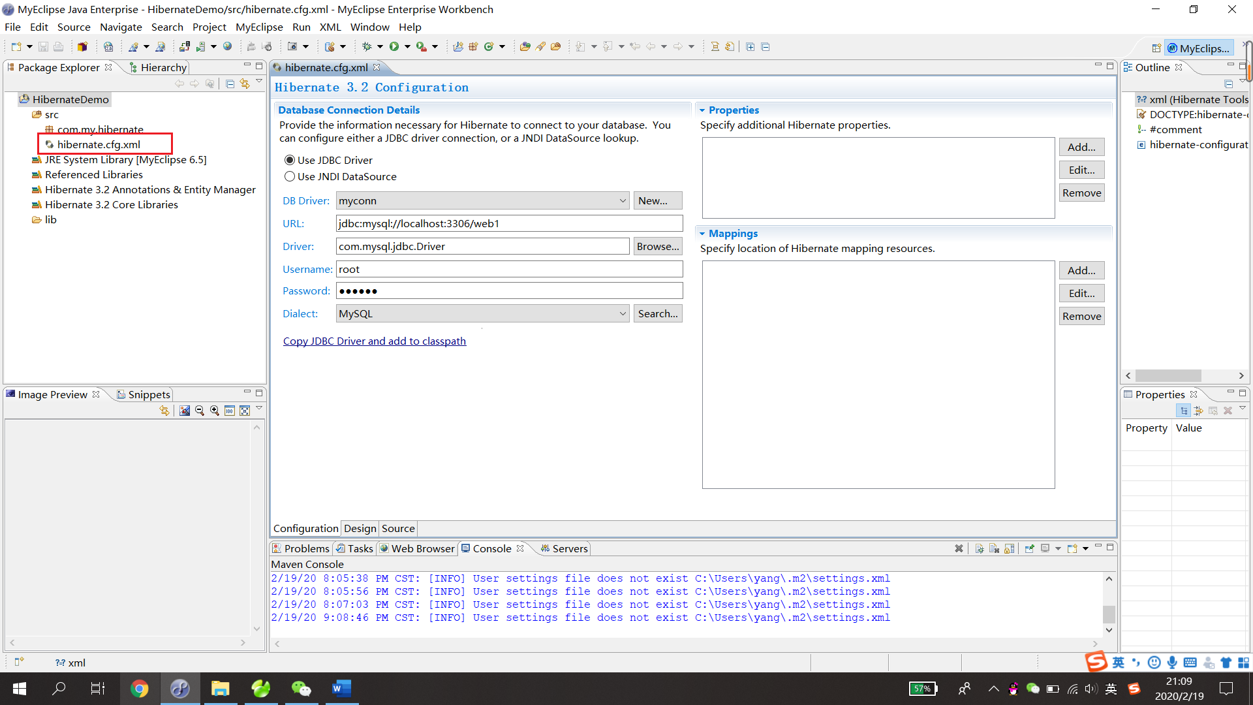Open the New wizard dropdown arrow
Viewport: 1253px width, 705px height.
tap(29, 46)
